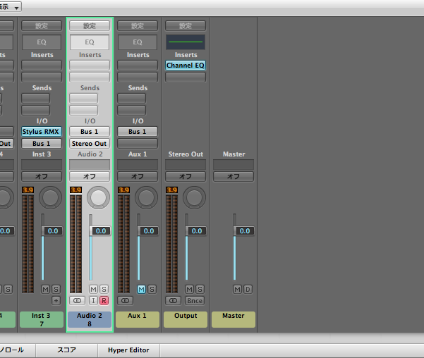
Task: Select Output track name label
Action: pos(186,320)
